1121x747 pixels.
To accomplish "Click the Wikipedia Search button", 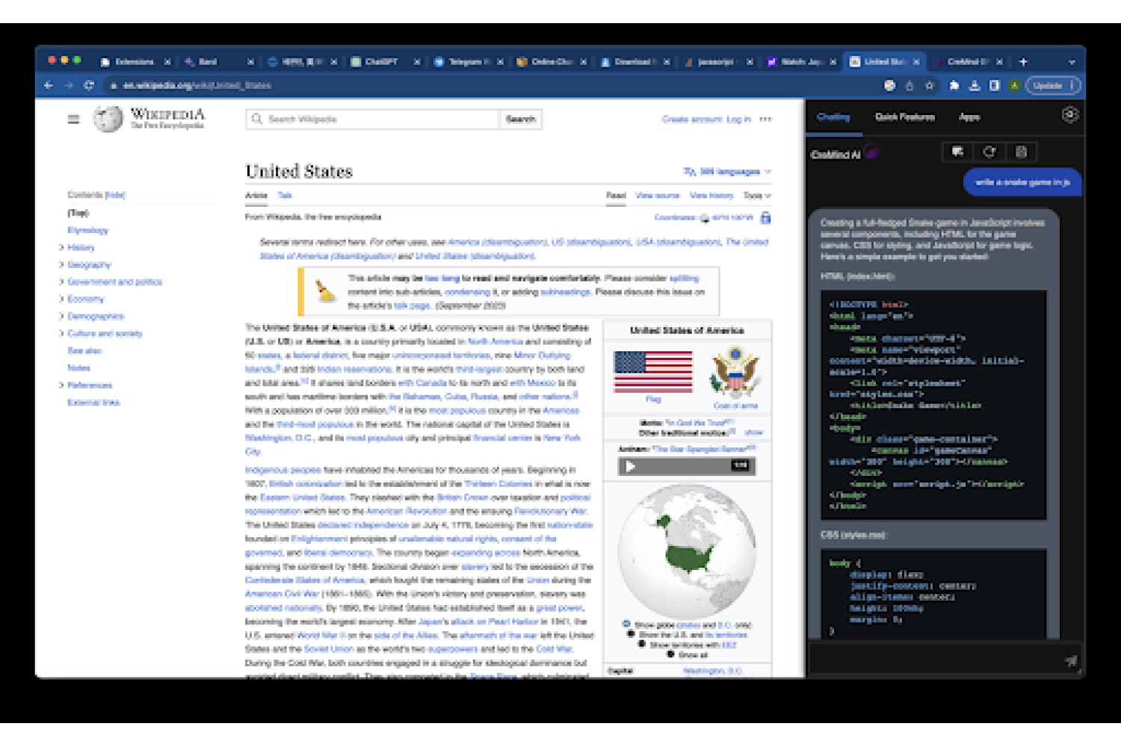I will pos(521,120).
